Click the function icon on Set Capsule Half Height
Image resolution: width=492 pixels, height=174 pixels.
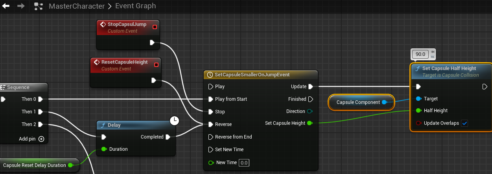pos(418,68)
